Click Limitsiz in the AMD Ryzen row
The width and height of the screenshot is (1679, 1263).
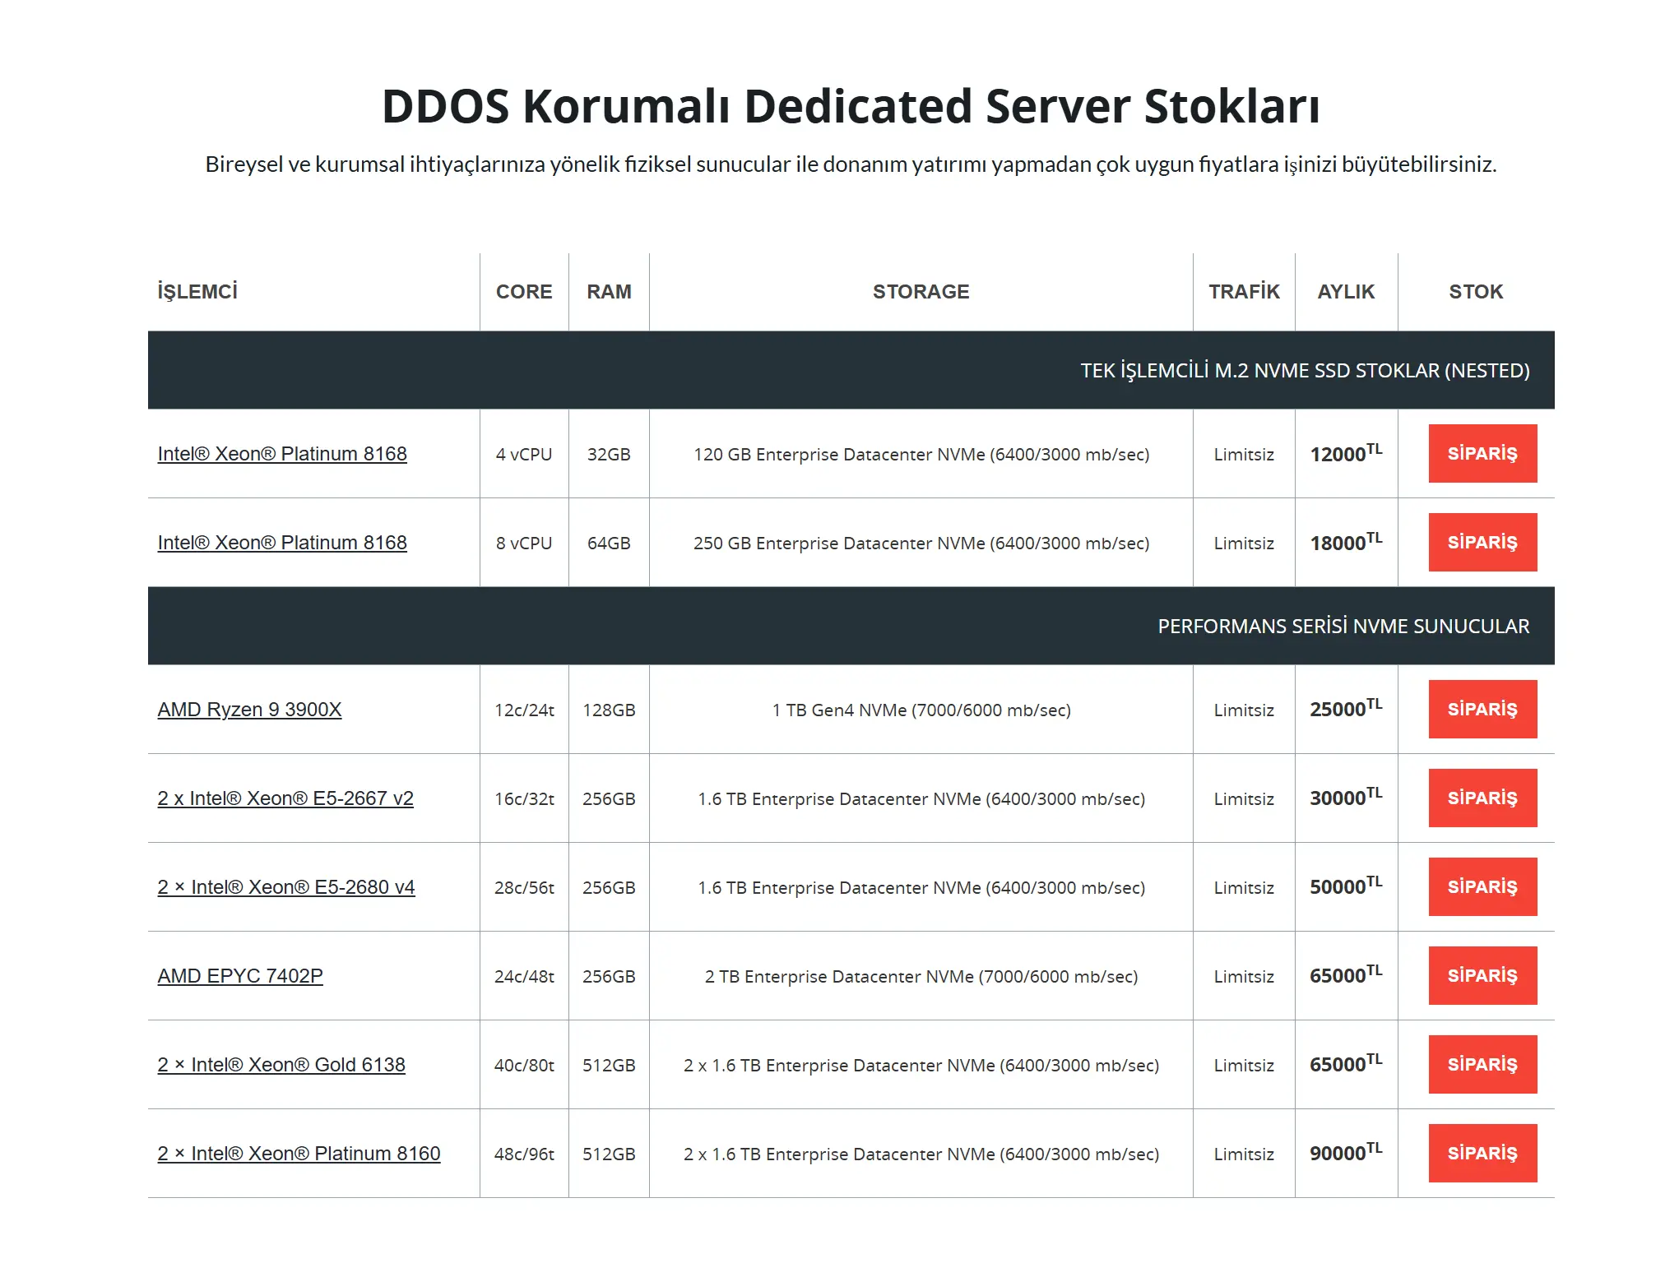click(x=1244, y=710)
